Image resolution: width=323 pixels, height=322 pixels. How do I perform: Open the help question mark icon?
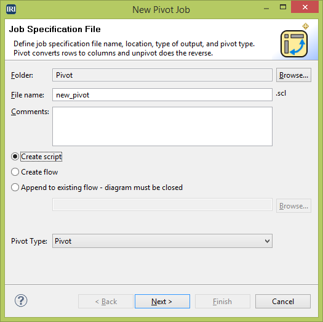pyautogui.click(x=21, y=300)
